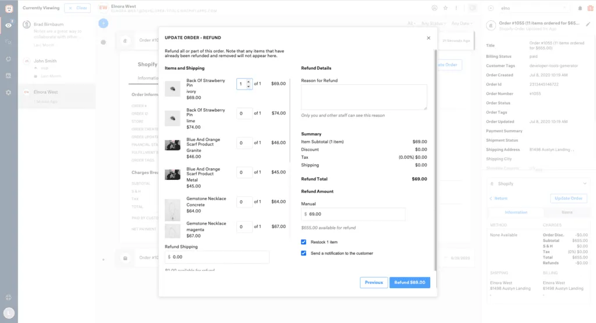Screen dimensions: 596x323
Task: Click the Reason for Refund text area
Action: pos(364,97)
